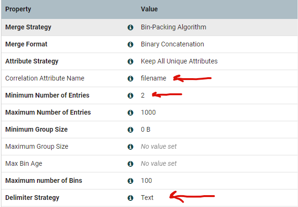Click the Maximum number of Bins info icon
The image size is (298, 207).
[x=130, y=181]
